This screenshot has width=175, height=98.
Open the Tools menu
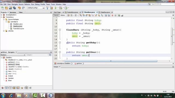click(53, 4)
